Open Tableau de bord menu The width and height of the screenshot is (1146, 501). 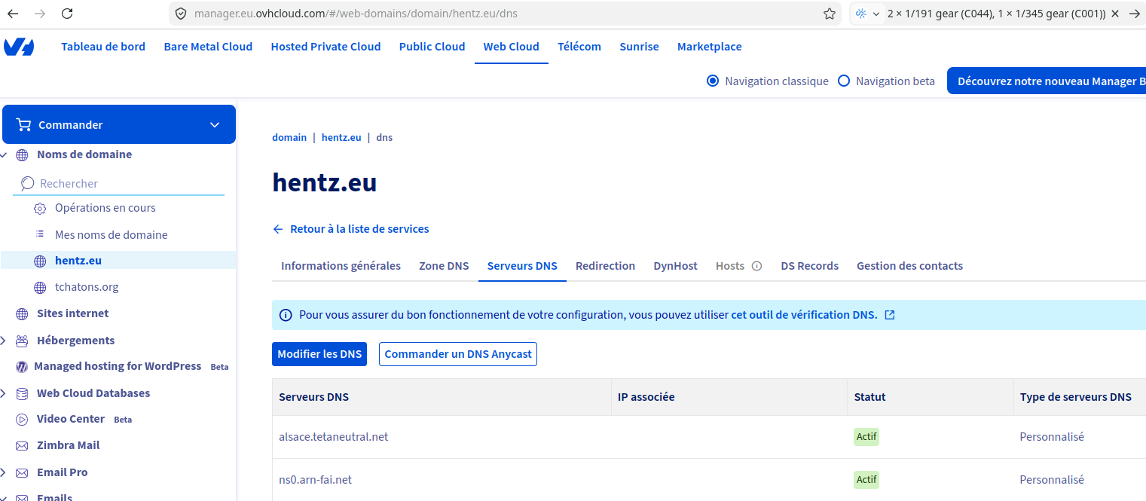[103, 47]
